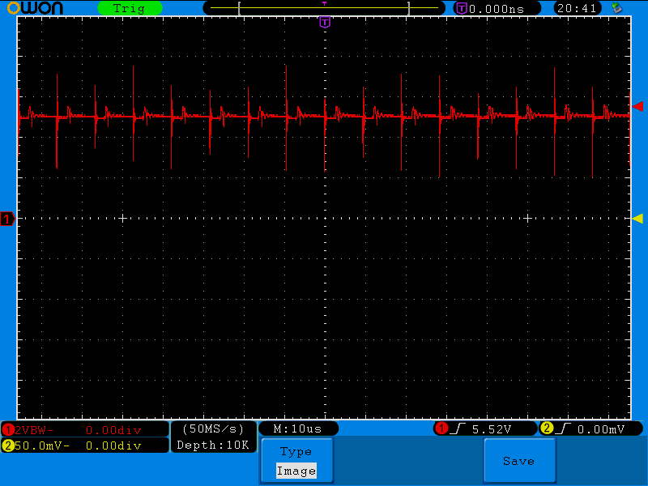Click the horizontal trigger position T icon
Screen dimensions: 648x486
click(x=462, y=8)
